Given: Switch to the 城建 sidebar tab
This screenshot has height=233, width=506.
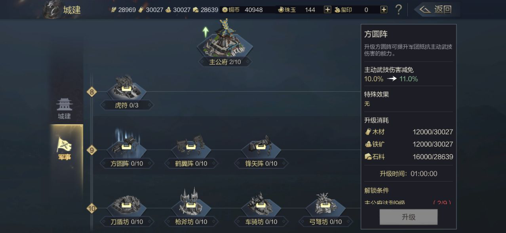Looking at the screenshot, I should pos(64,109).
